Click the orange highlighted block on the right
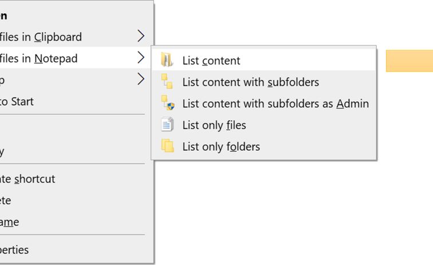 (x=409, y=61)
